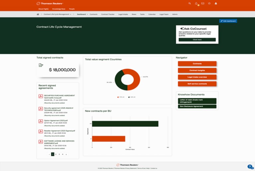255x171 pixels.
Task: Open Securities Purchase Agreement PDF link
Action: coord(59,97)
